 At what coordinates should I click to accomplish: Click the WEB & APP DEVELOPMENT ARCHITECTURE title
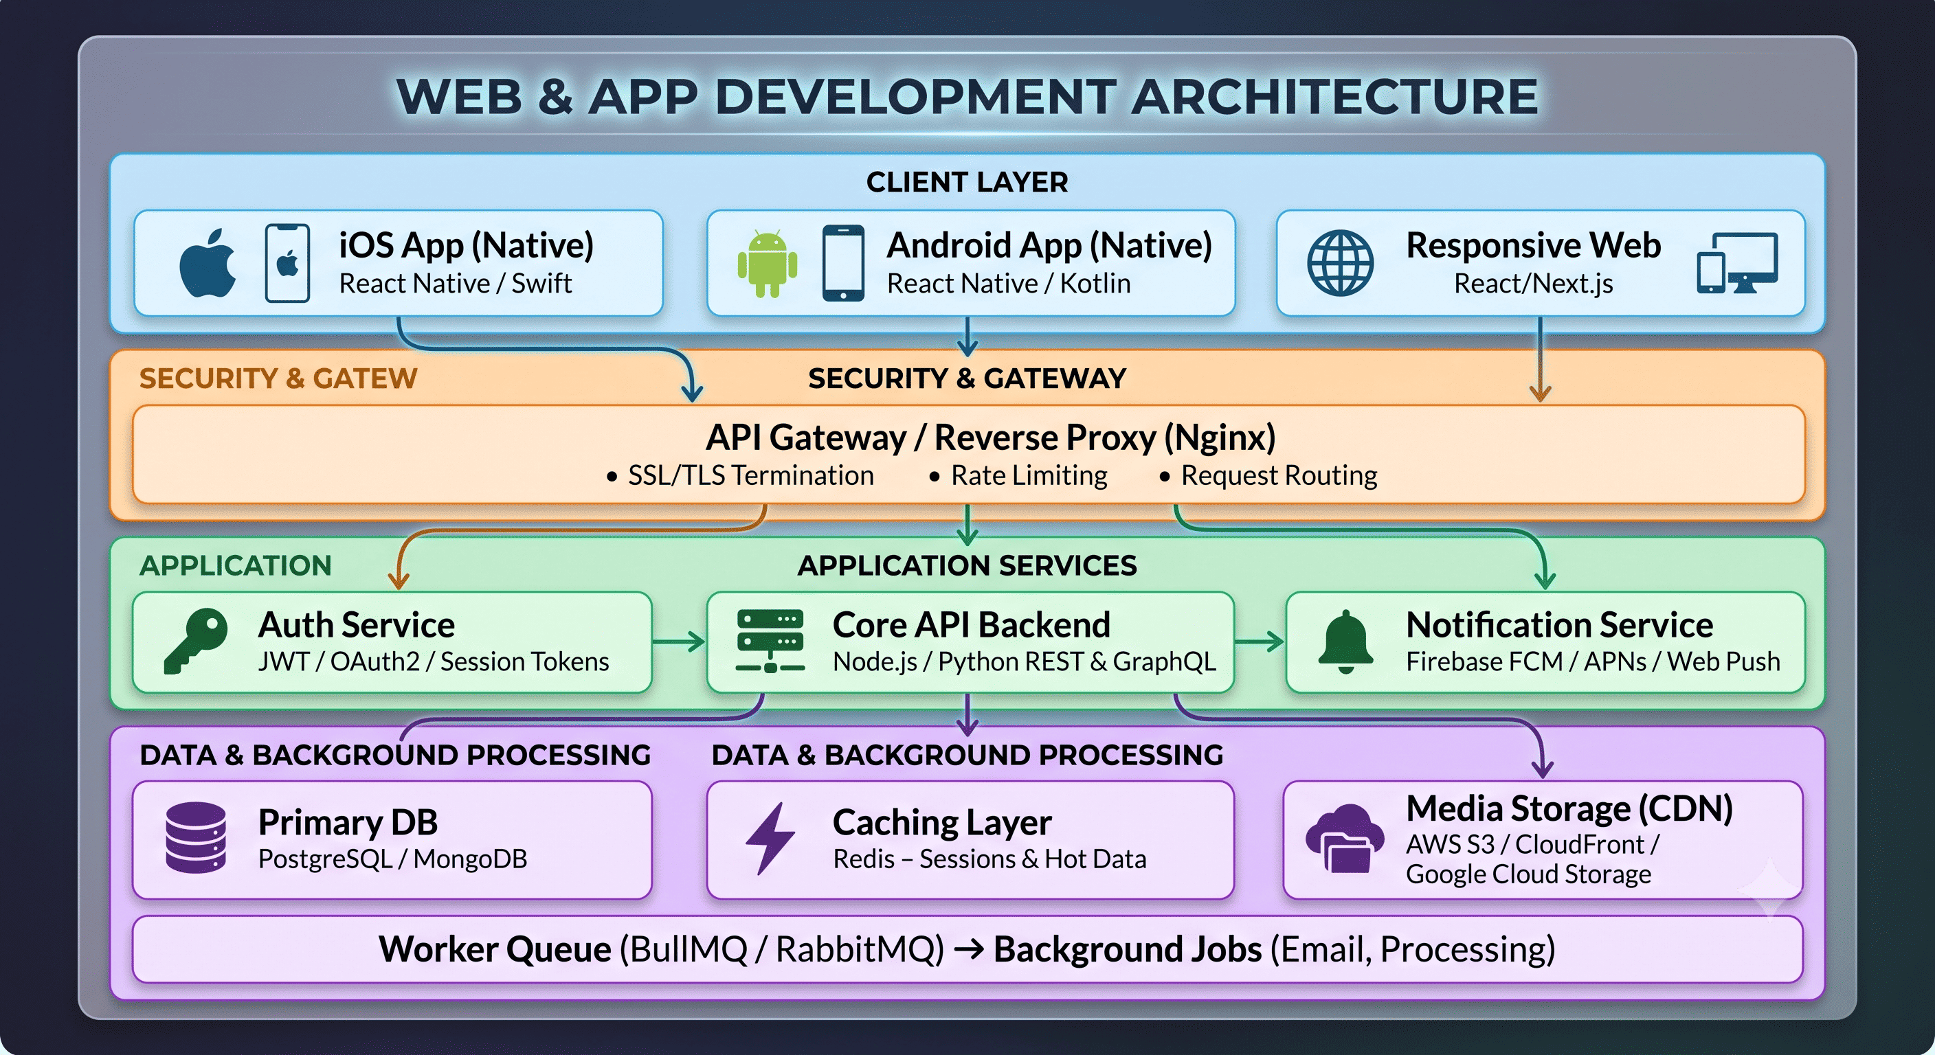pos(967,97)
